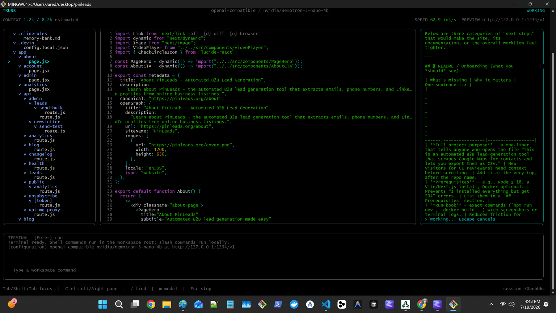Collapse the .clinerules folder arrow
556x313 pixels.
[14, 34]
